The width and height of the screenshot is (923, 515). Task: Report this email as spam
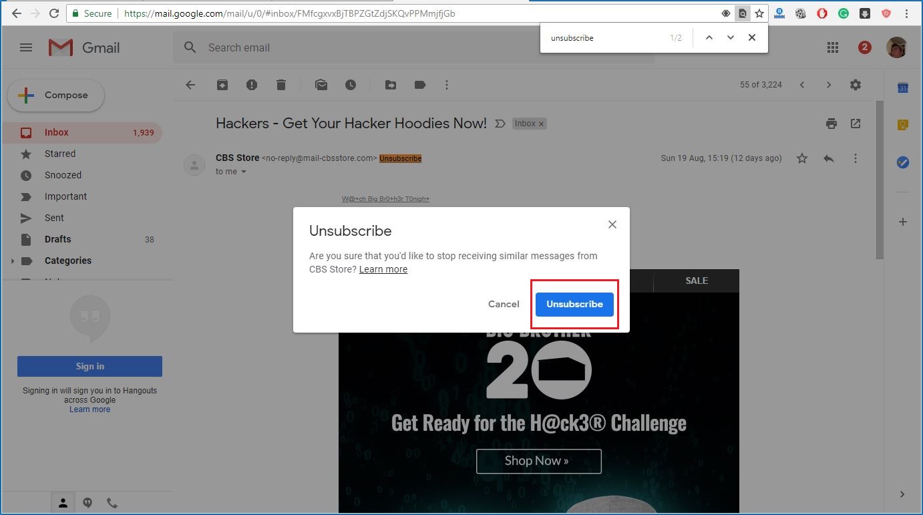251,85
